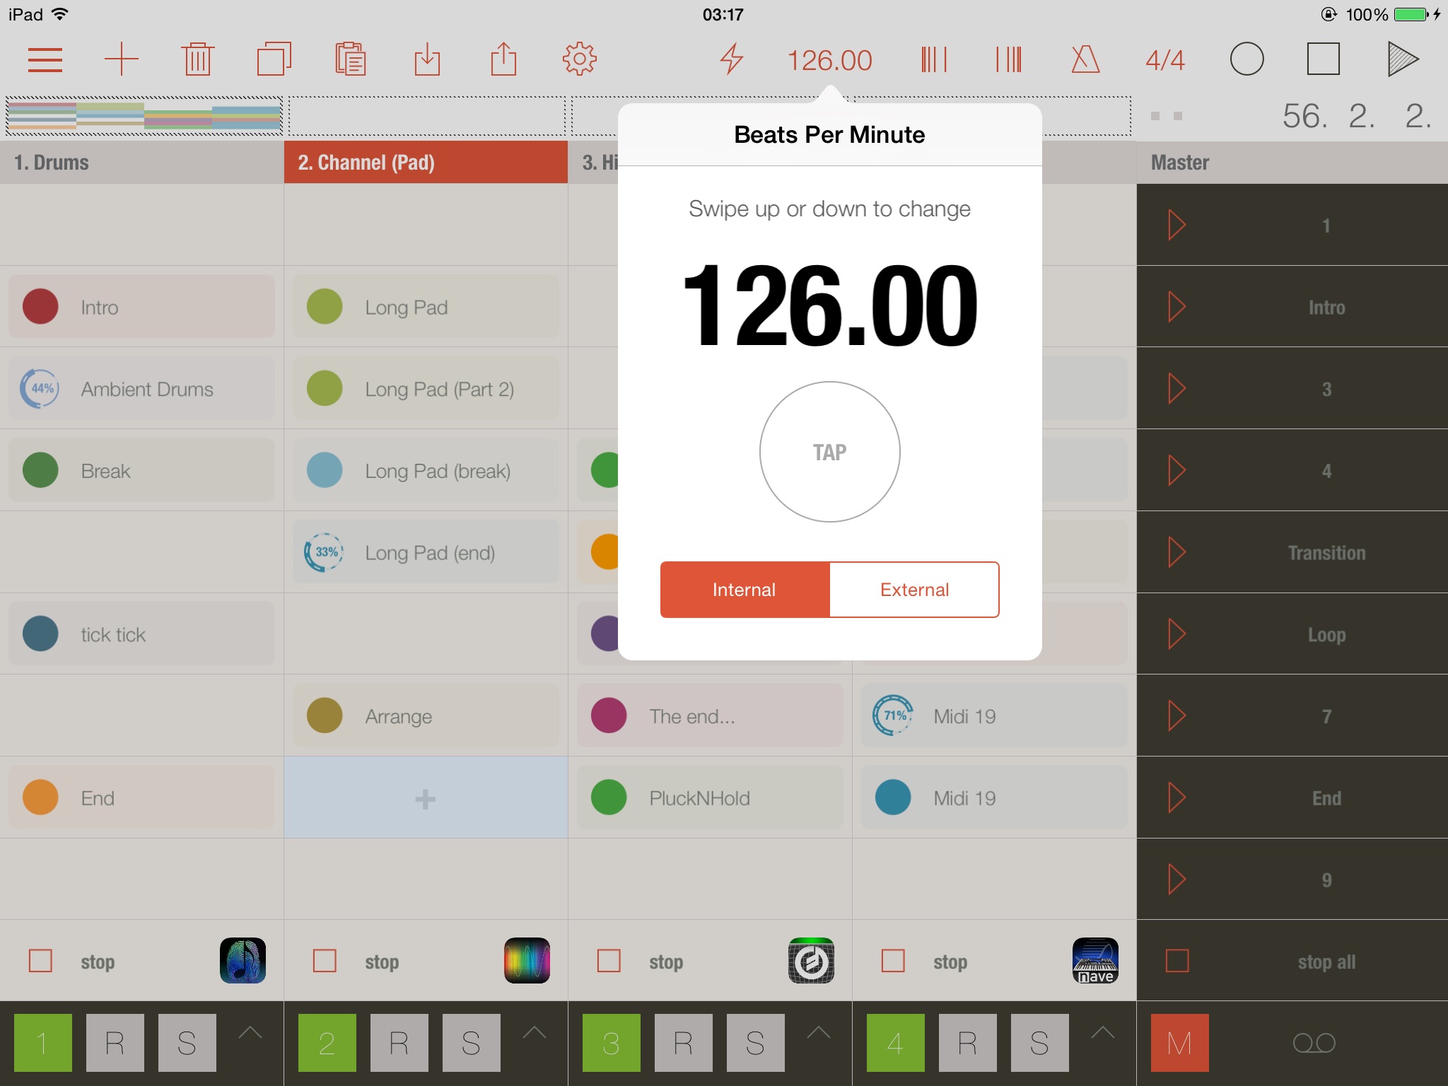The height and width of the screenshot is (1086, 1448).
Task: Click the record circle icon
Action: click(1246, 58)
